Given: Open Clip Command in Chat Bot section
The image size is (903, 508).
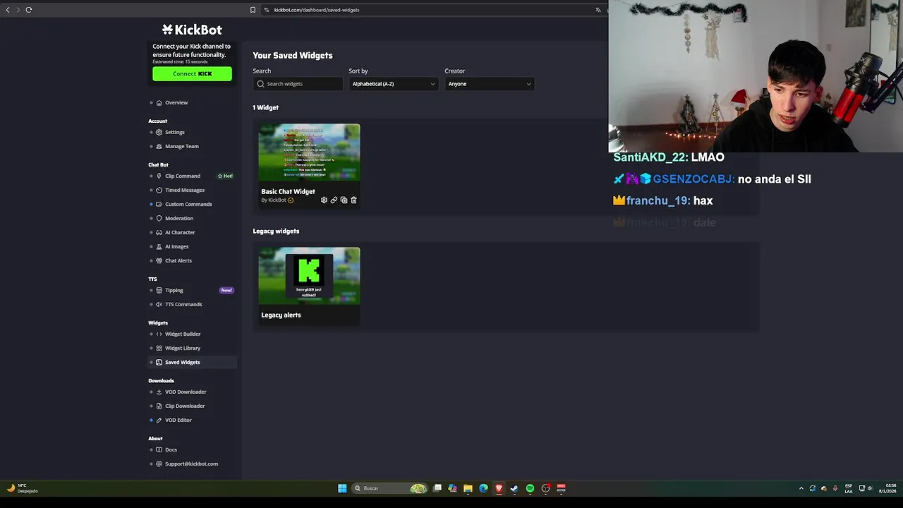Looking at the screenshot, I should [x=183, y=176].
